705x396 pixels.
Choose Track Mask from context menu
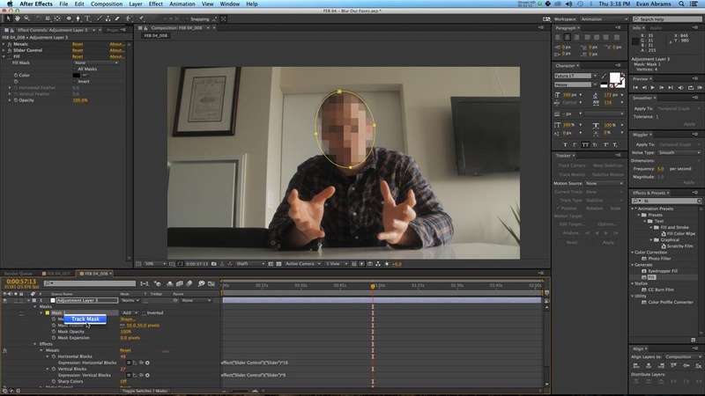[85, 319]
